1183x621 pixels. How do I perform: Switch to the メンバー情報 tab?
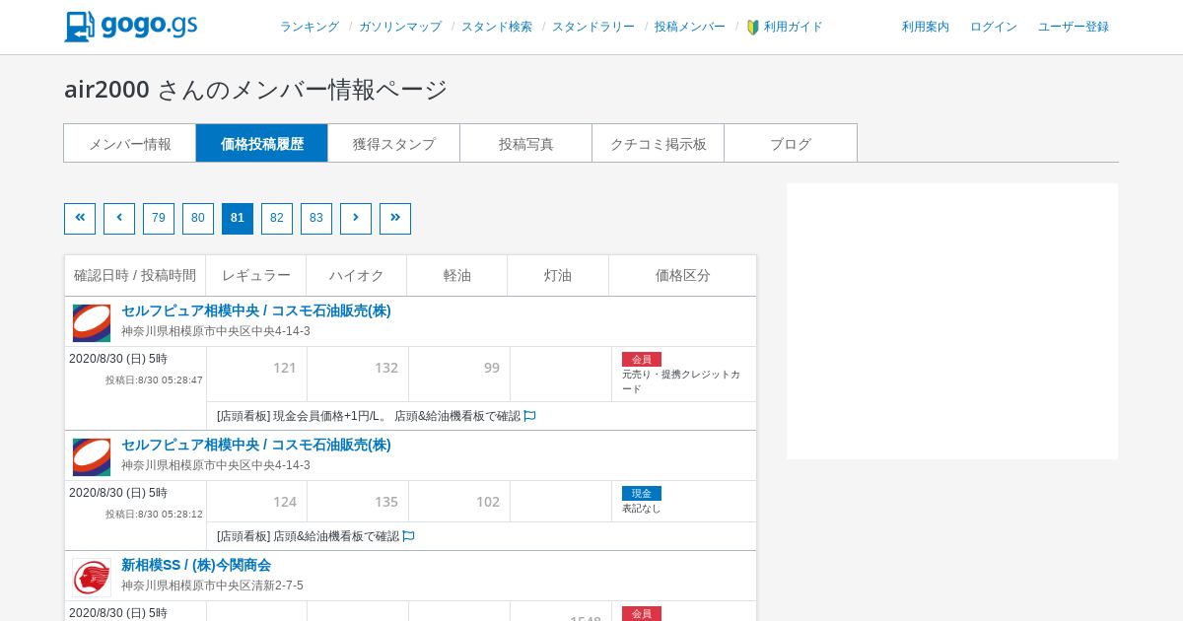(130, 143)
